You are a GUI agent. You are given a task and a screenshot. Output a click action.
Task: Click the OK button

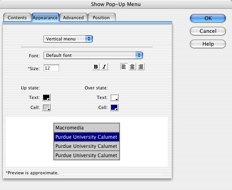point(208,18)
